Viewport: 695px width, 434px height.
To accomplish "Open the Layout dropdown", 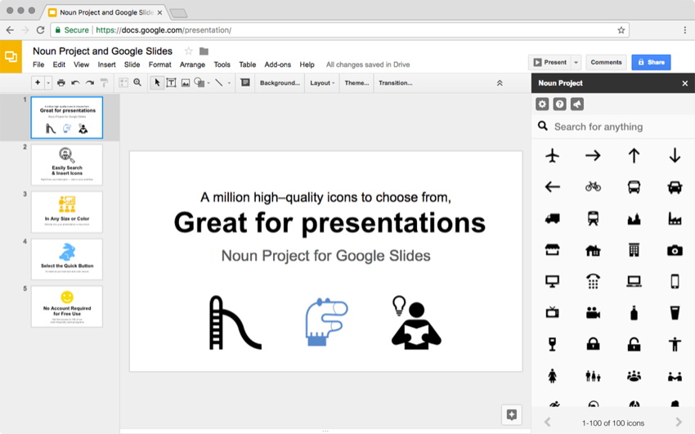I will click(x=322, y=83).
